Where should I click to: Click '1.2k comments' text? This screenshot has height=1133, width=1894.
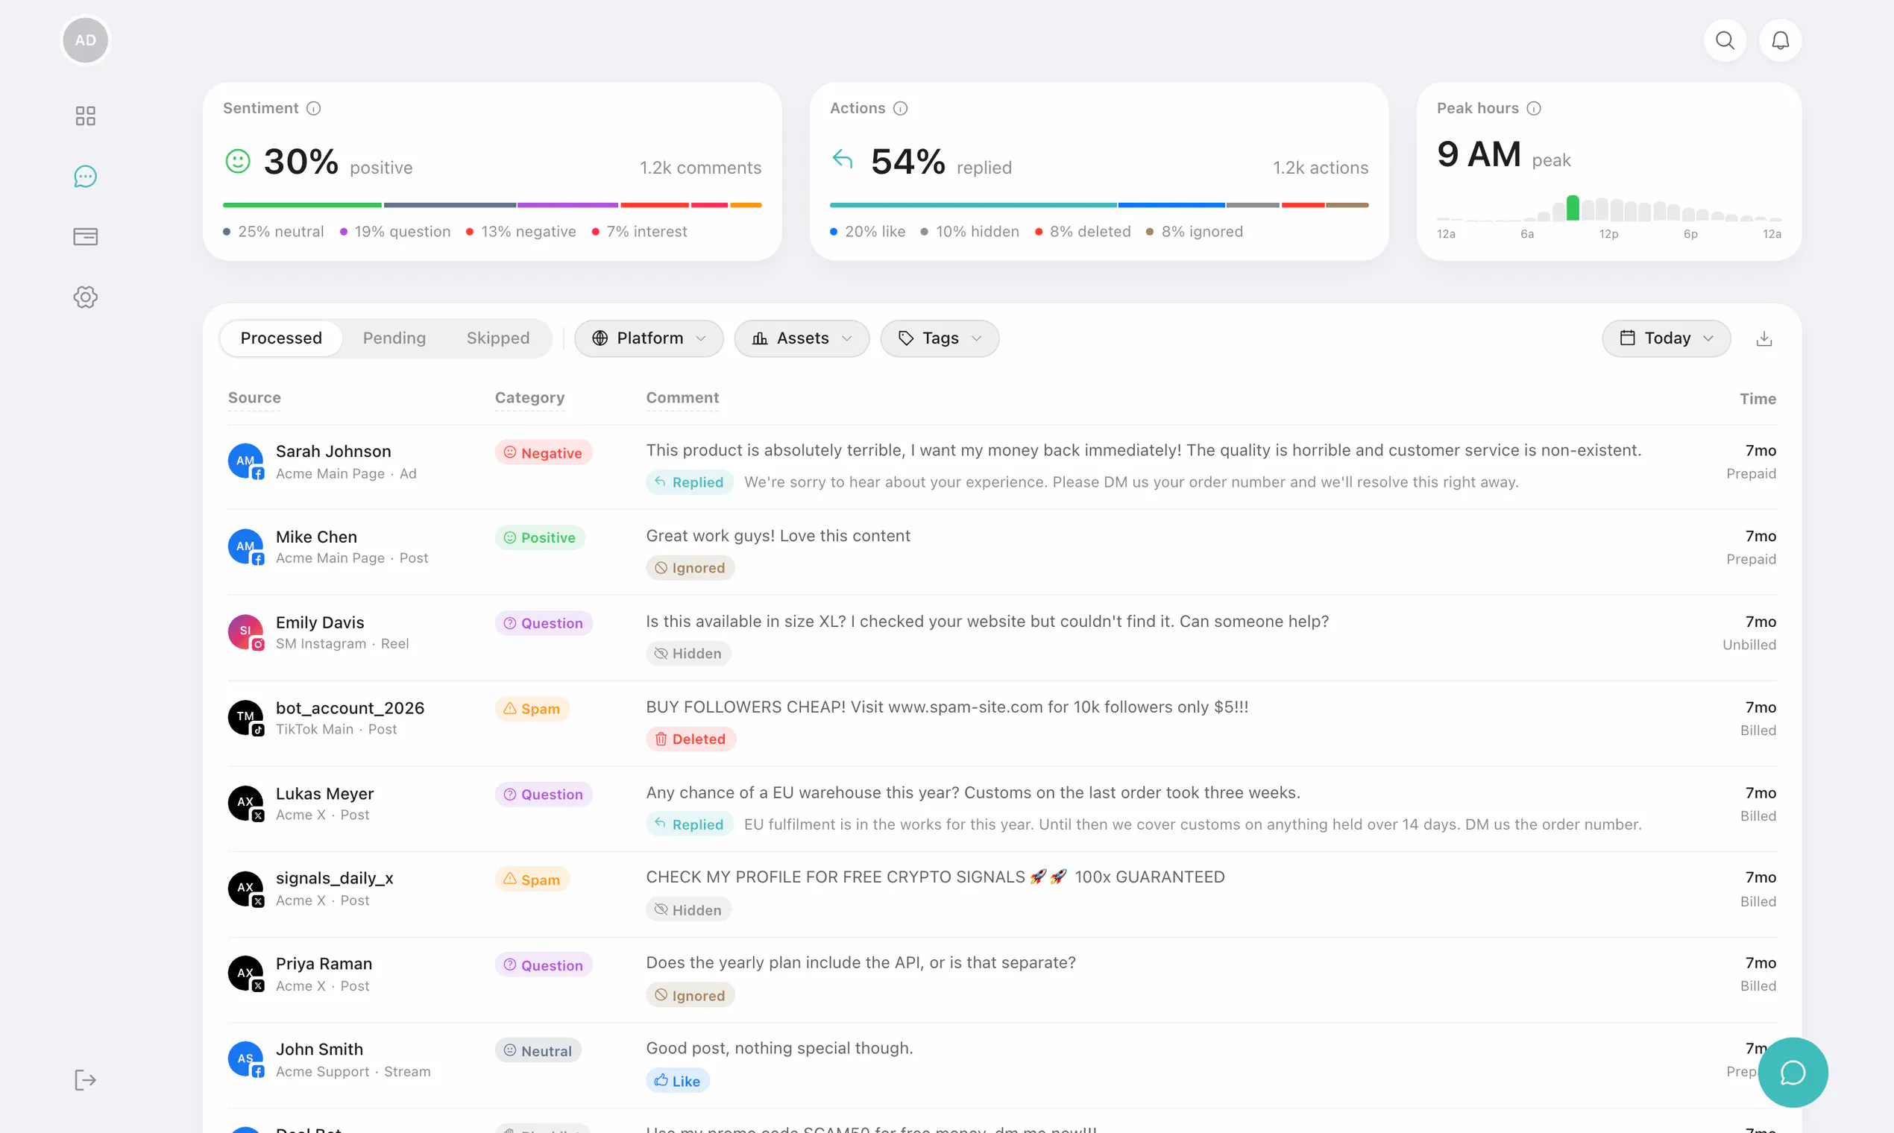pyautogui.click(x=700, y=167)
